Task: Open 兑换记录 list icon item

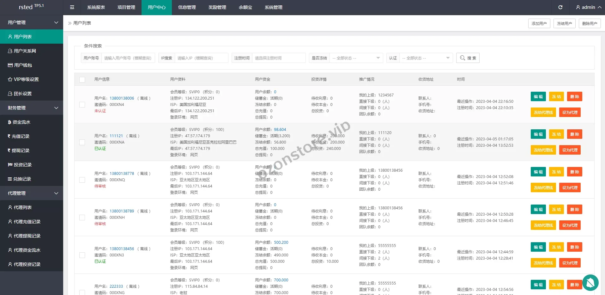Action: point(19,179)
